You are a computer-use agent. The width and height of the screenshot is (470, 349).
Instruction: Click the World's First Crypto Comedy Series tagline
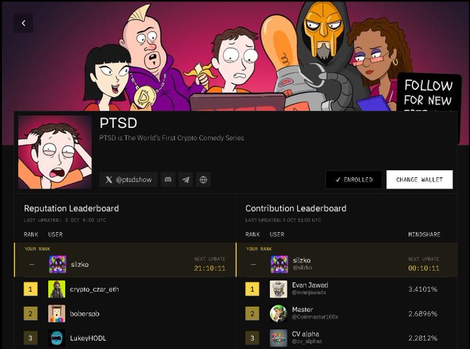(x=172, y=138)
